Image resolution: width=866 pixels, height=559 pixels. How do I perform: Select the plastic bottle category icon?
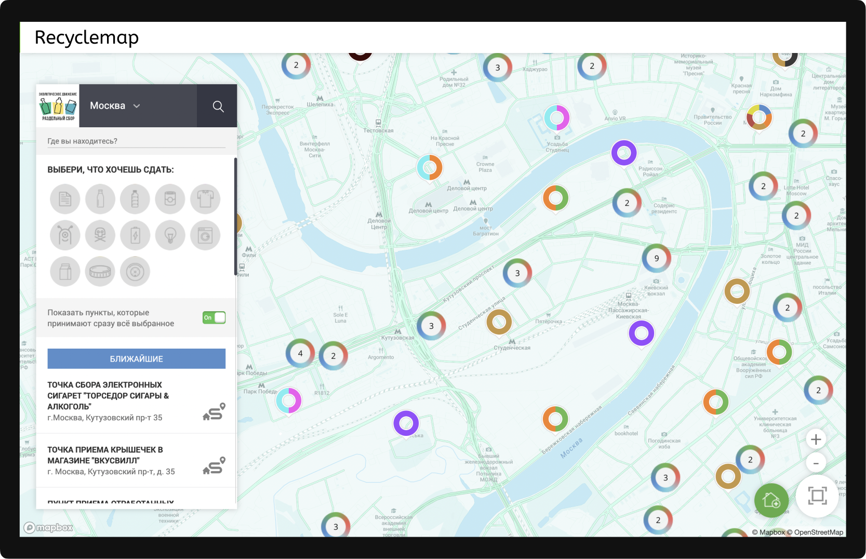tap(135, 199)
